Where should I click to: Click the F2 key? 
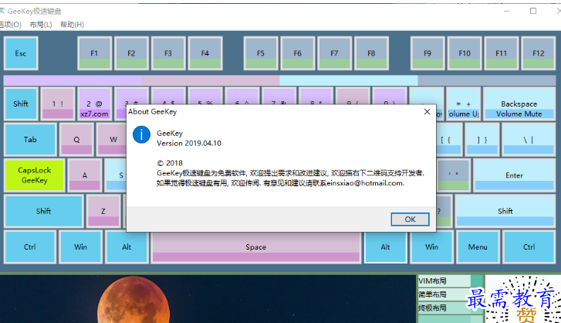(131, 53)
